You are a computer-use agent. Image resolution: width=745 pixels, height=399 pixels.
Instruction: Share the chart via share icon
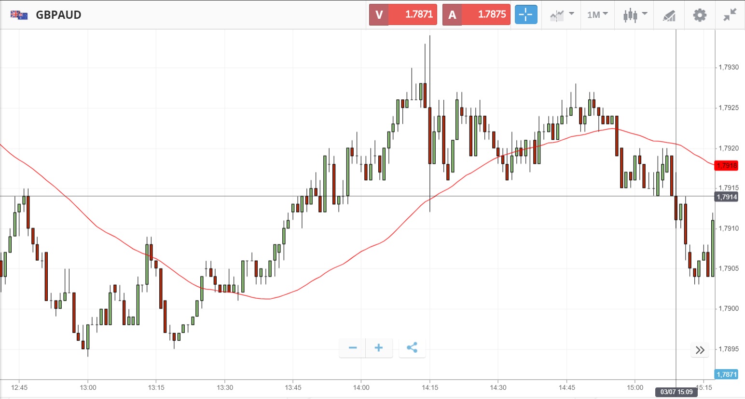pos(412,348)
